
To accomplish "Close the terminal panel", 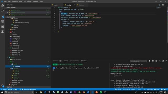I will (166, 61).
